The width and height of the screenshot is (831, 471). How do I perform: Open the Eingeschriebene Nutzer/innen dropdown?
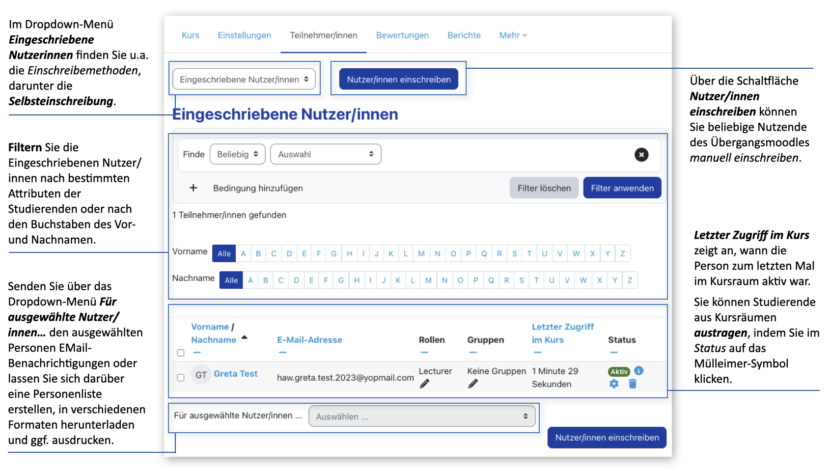click(x=244, y=80)
